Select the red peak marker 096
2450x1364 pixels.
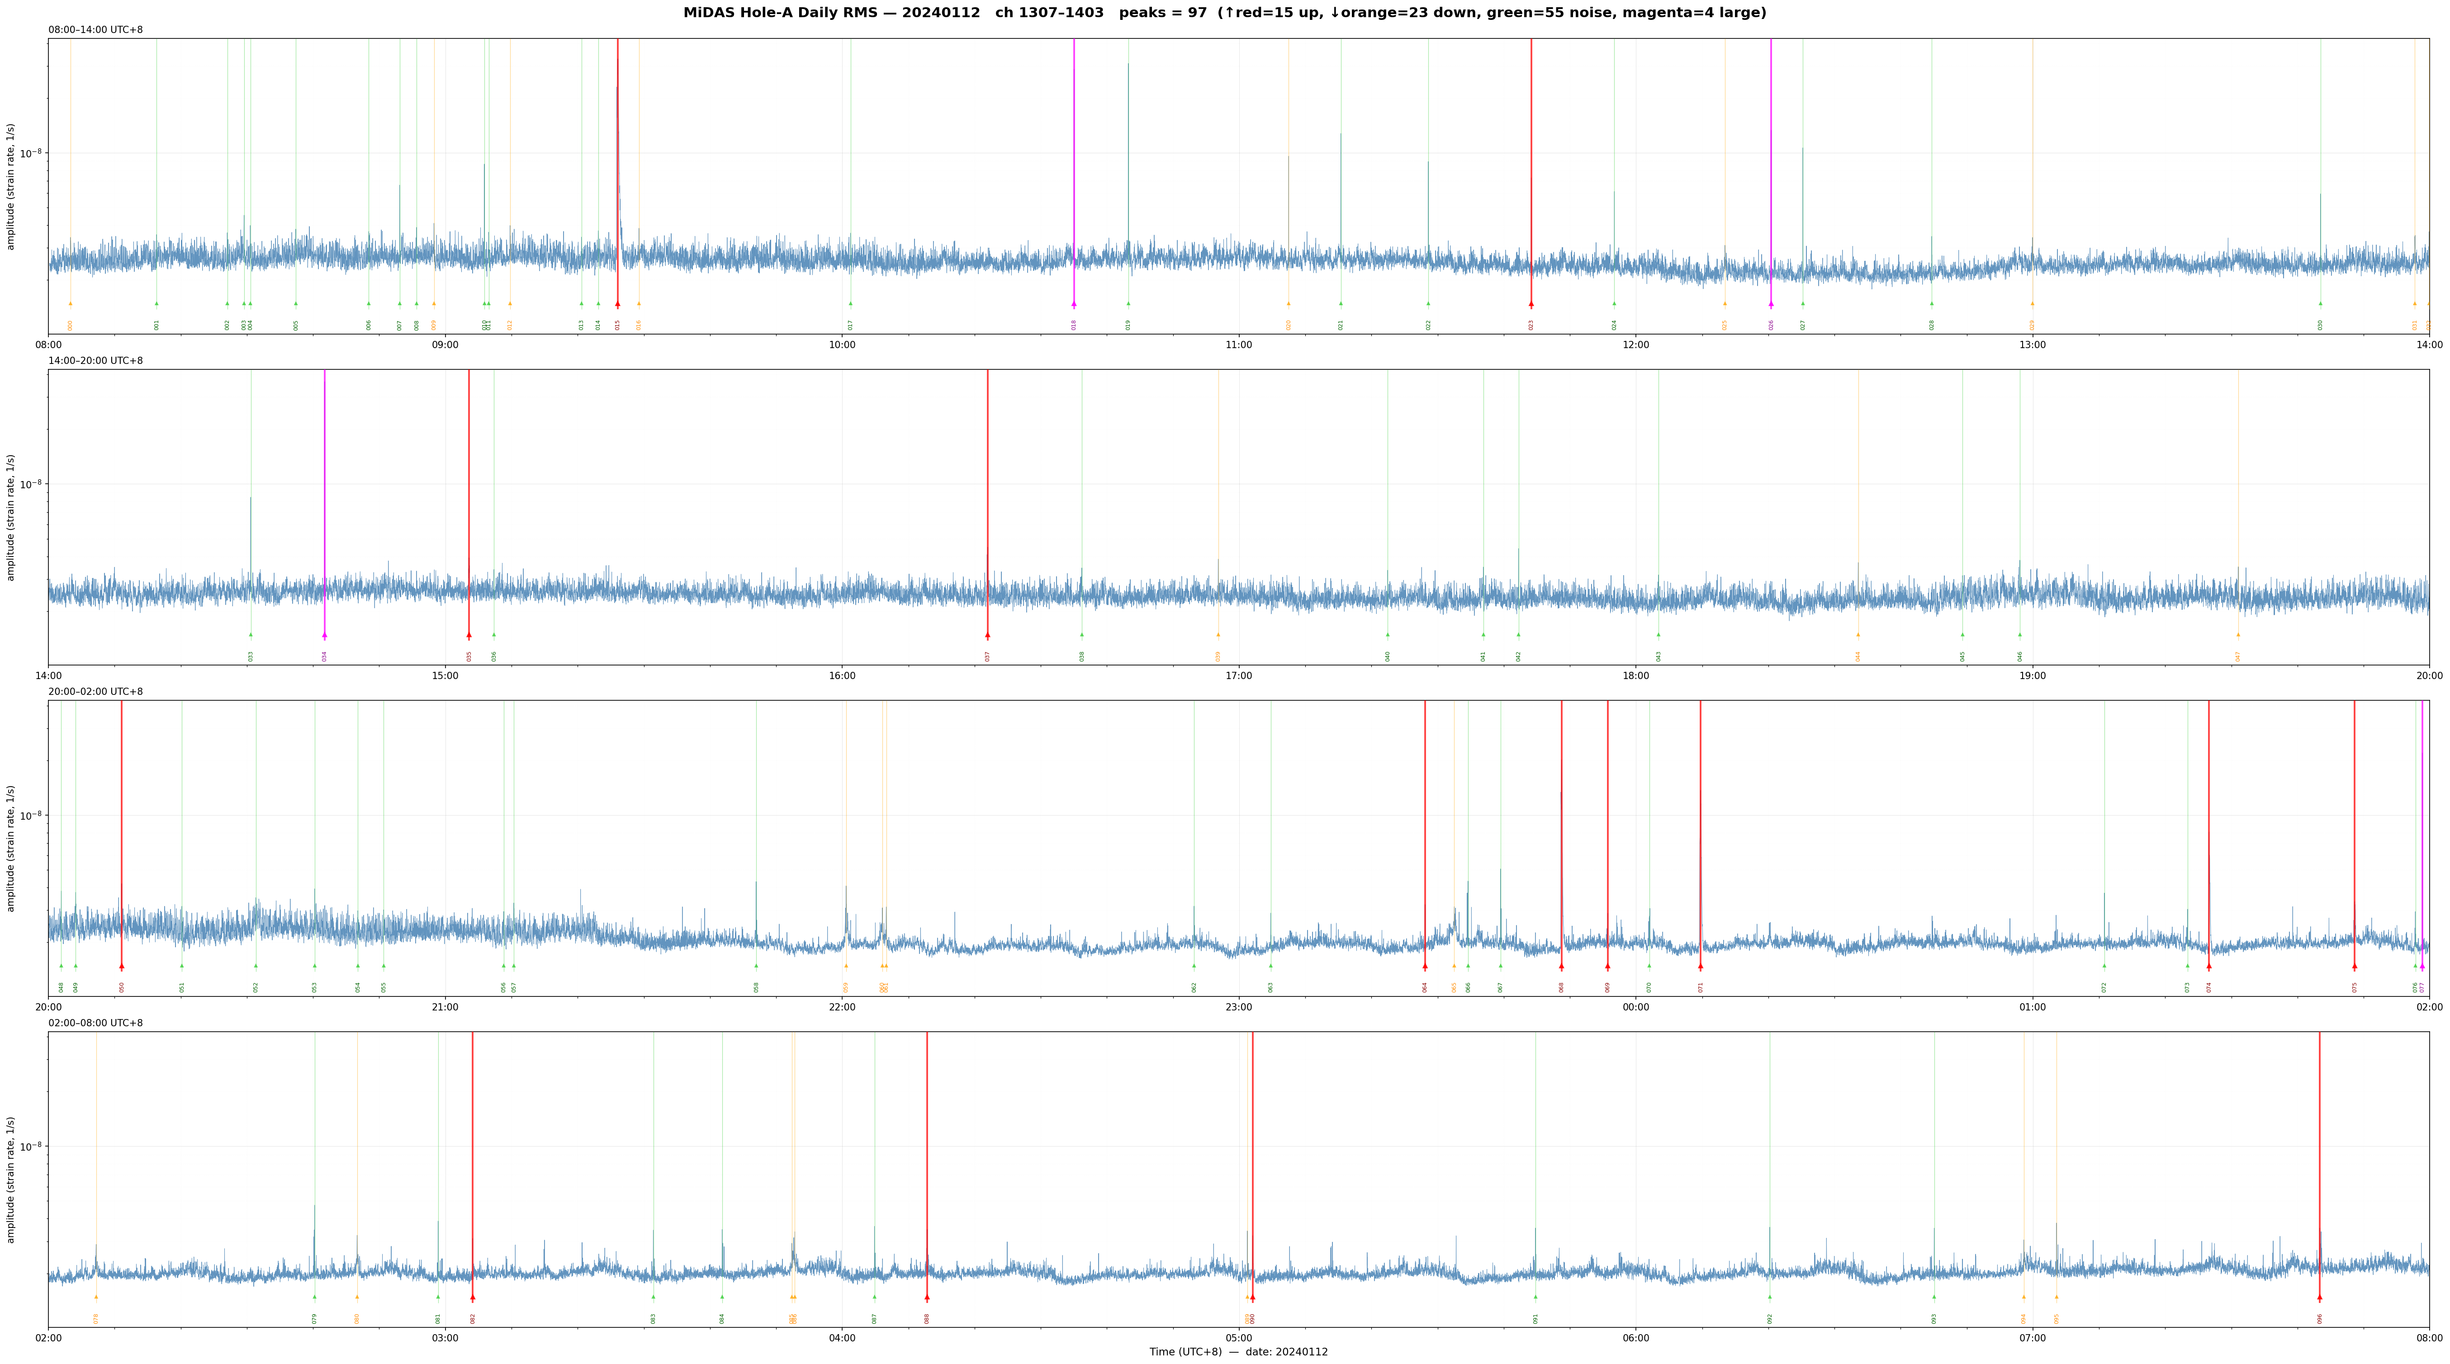[x=2320, y=1298]
